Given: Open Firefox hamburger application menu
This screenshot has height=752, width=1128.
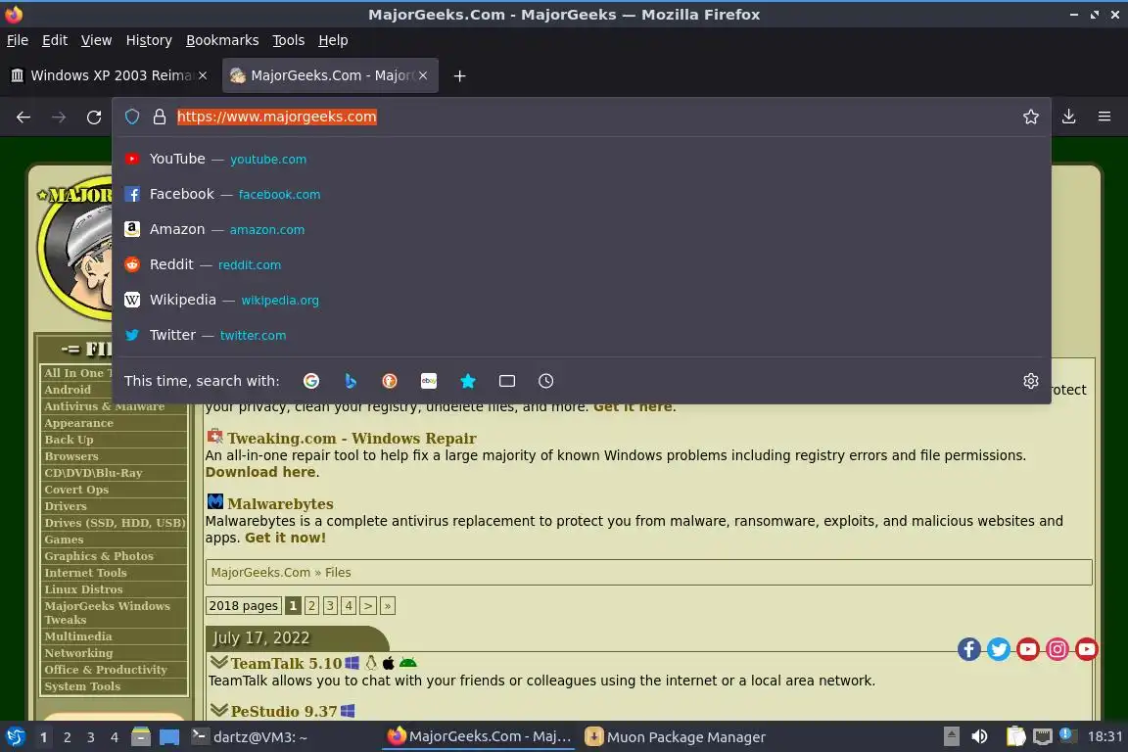Looking at the screenshot, I should (x=1104, y=117).
